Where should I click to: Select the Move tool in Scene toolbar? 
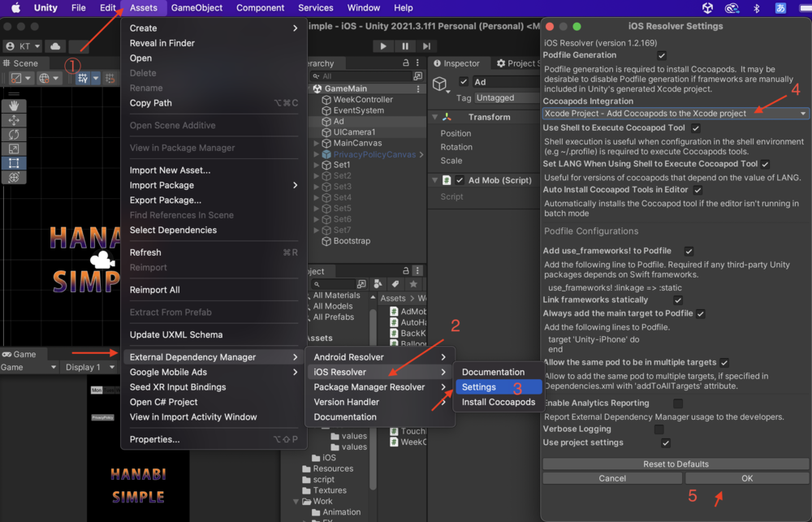tap(14, 120)
